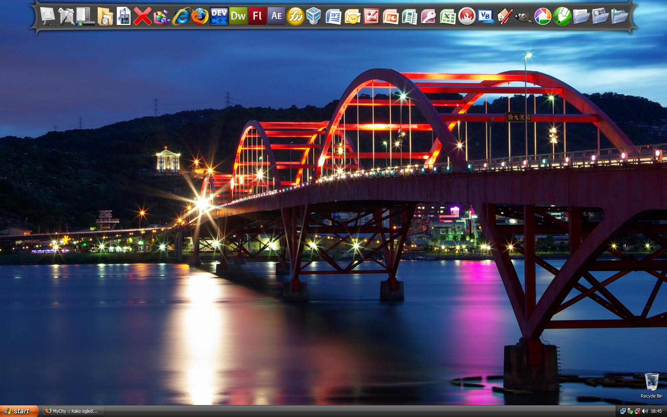Open Mozilla Firefox from the dock
667x417 pixels.
200,16
